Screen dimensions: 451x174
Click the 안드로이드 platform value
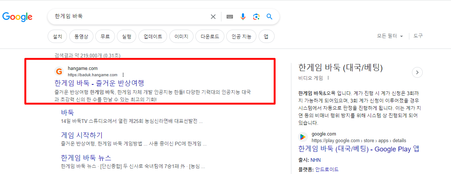pyautogui.click(x=327, y=170)
